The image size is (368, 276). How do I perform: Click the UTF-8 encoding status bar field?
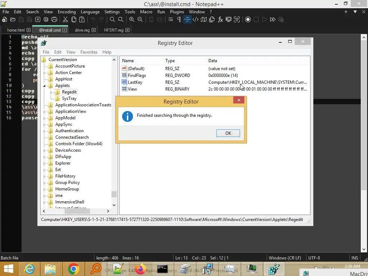coord(314,258)
